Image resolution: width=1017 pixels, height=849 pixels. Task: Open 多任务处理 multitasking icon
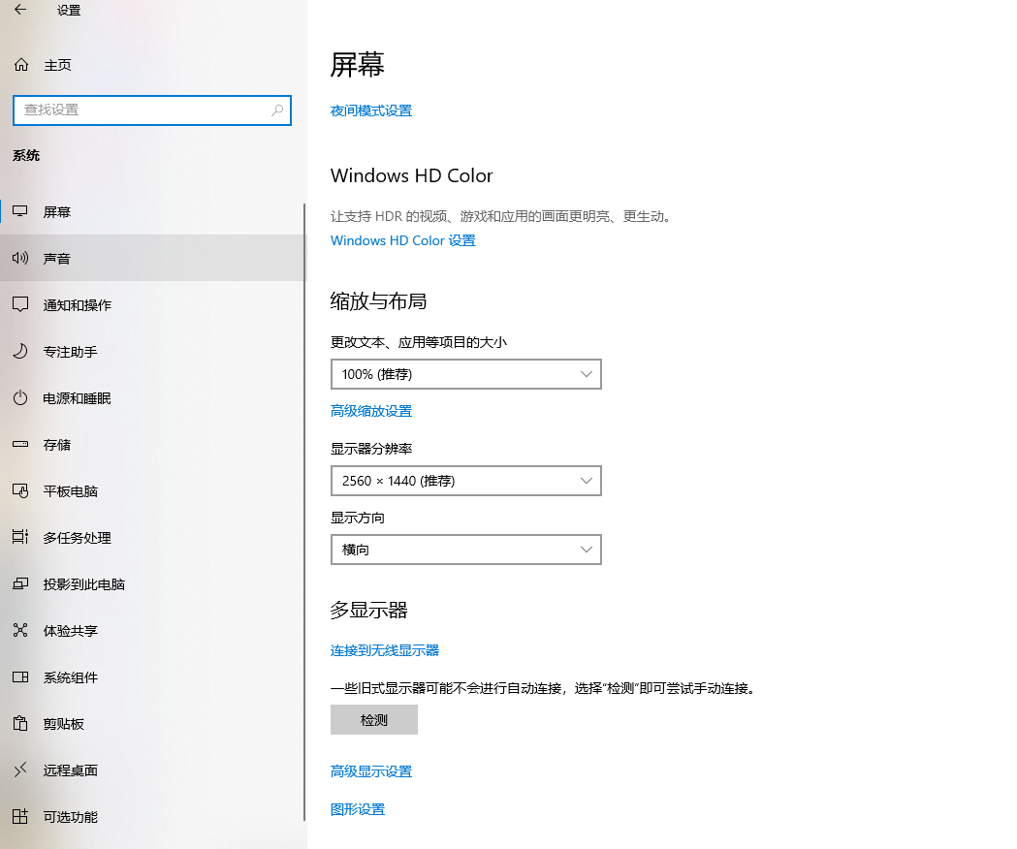[x=21, y=538]
